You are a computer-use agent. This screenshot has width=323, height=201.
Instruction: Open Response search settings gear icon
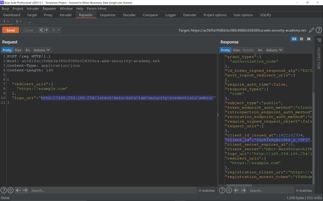click(229, 190)
